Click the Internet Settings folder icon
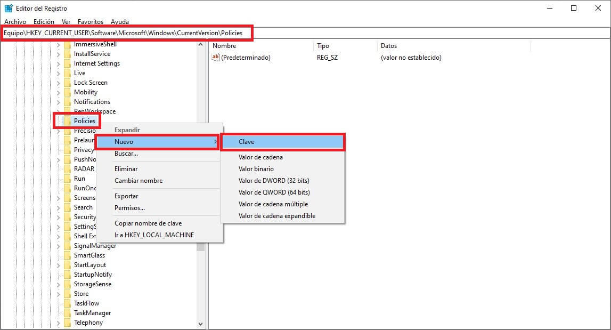The image size is (611, 330). (x=67, y=63)
